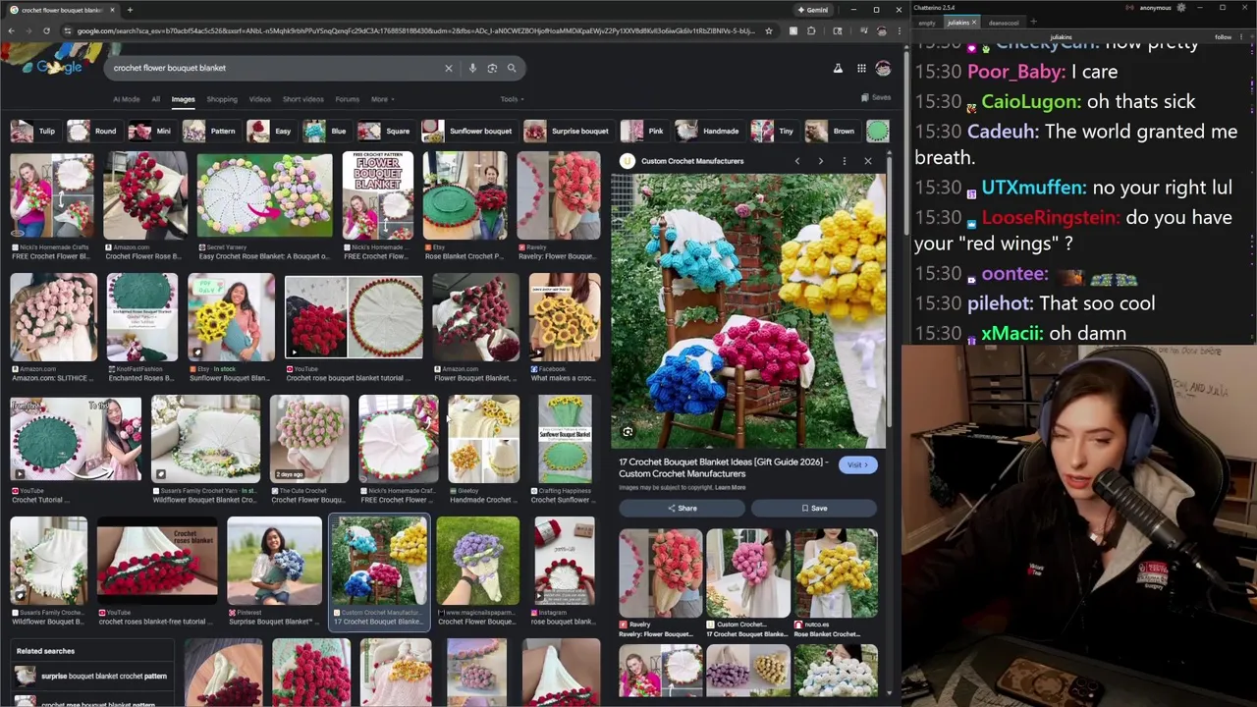
Task: Open Sunflower Bouquet Blanket Etsy thumbnail
Action: coord(231,317)
